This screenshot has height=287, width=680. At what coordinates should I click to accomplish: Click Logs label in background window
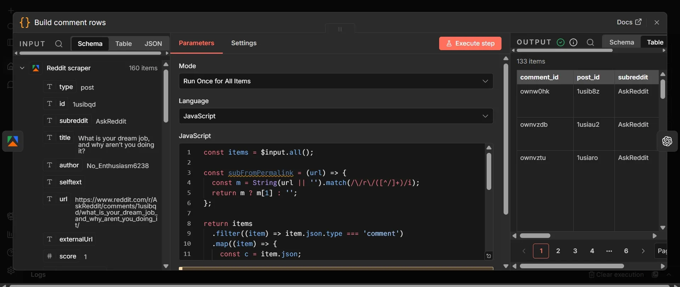(38, 275)
